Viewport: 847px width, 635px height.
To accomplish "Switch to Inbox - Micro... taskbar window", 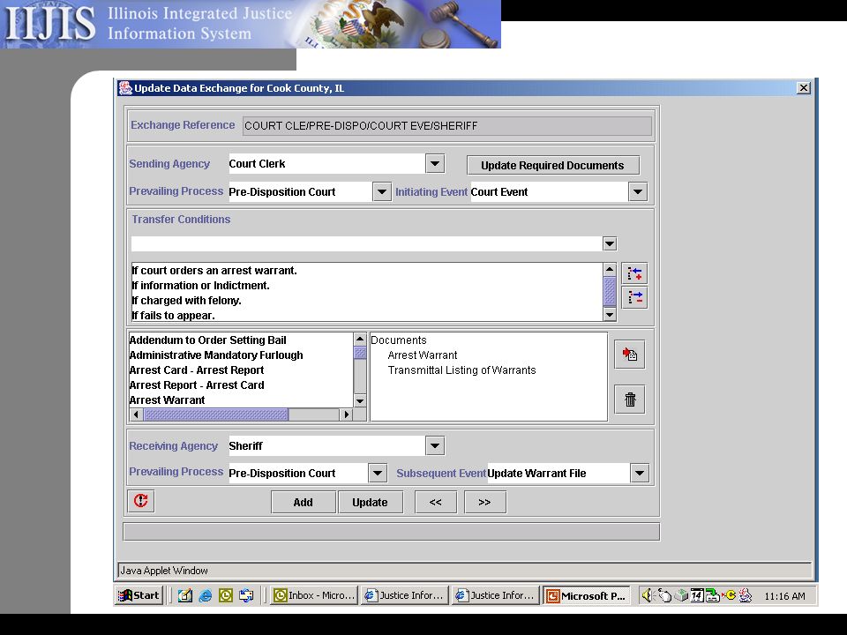I will (314, 595).
